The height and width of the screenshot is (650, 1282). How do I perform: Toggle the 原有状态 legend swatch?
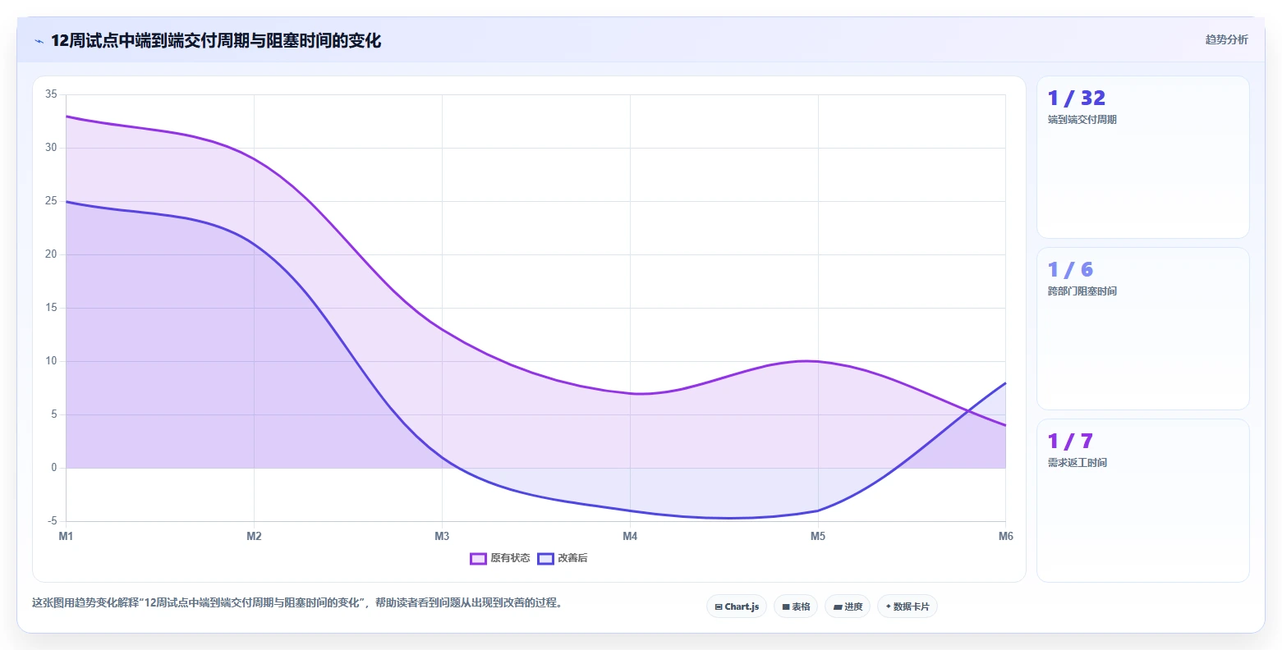478,559
